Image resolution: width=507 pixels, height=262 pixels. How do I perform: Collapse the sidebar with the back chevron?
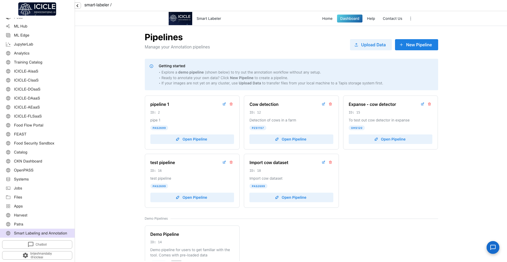[x=78, y=5]
